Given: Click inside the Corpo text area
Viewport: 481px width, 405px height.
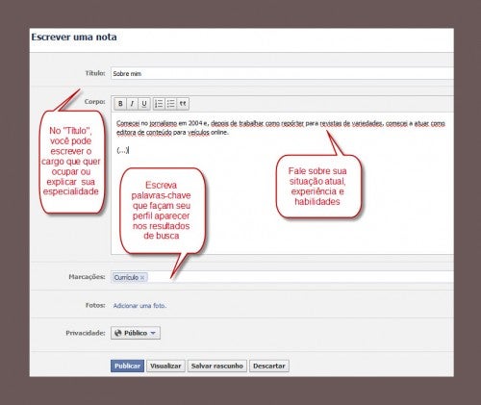Looking at the screenshot, I should pos(282,183).
